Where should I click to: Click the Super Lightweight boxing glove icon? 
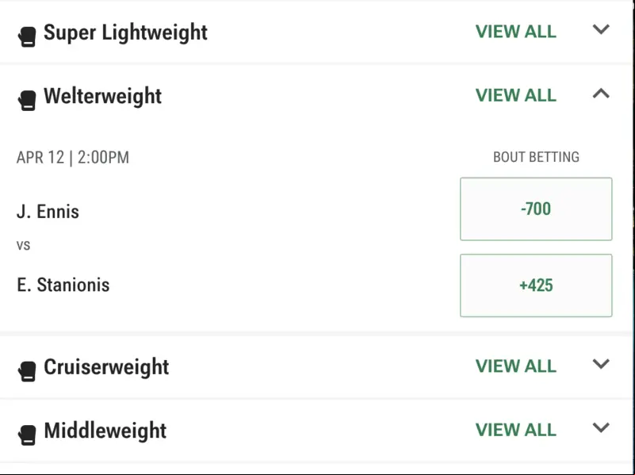click(x=27, y=36)
